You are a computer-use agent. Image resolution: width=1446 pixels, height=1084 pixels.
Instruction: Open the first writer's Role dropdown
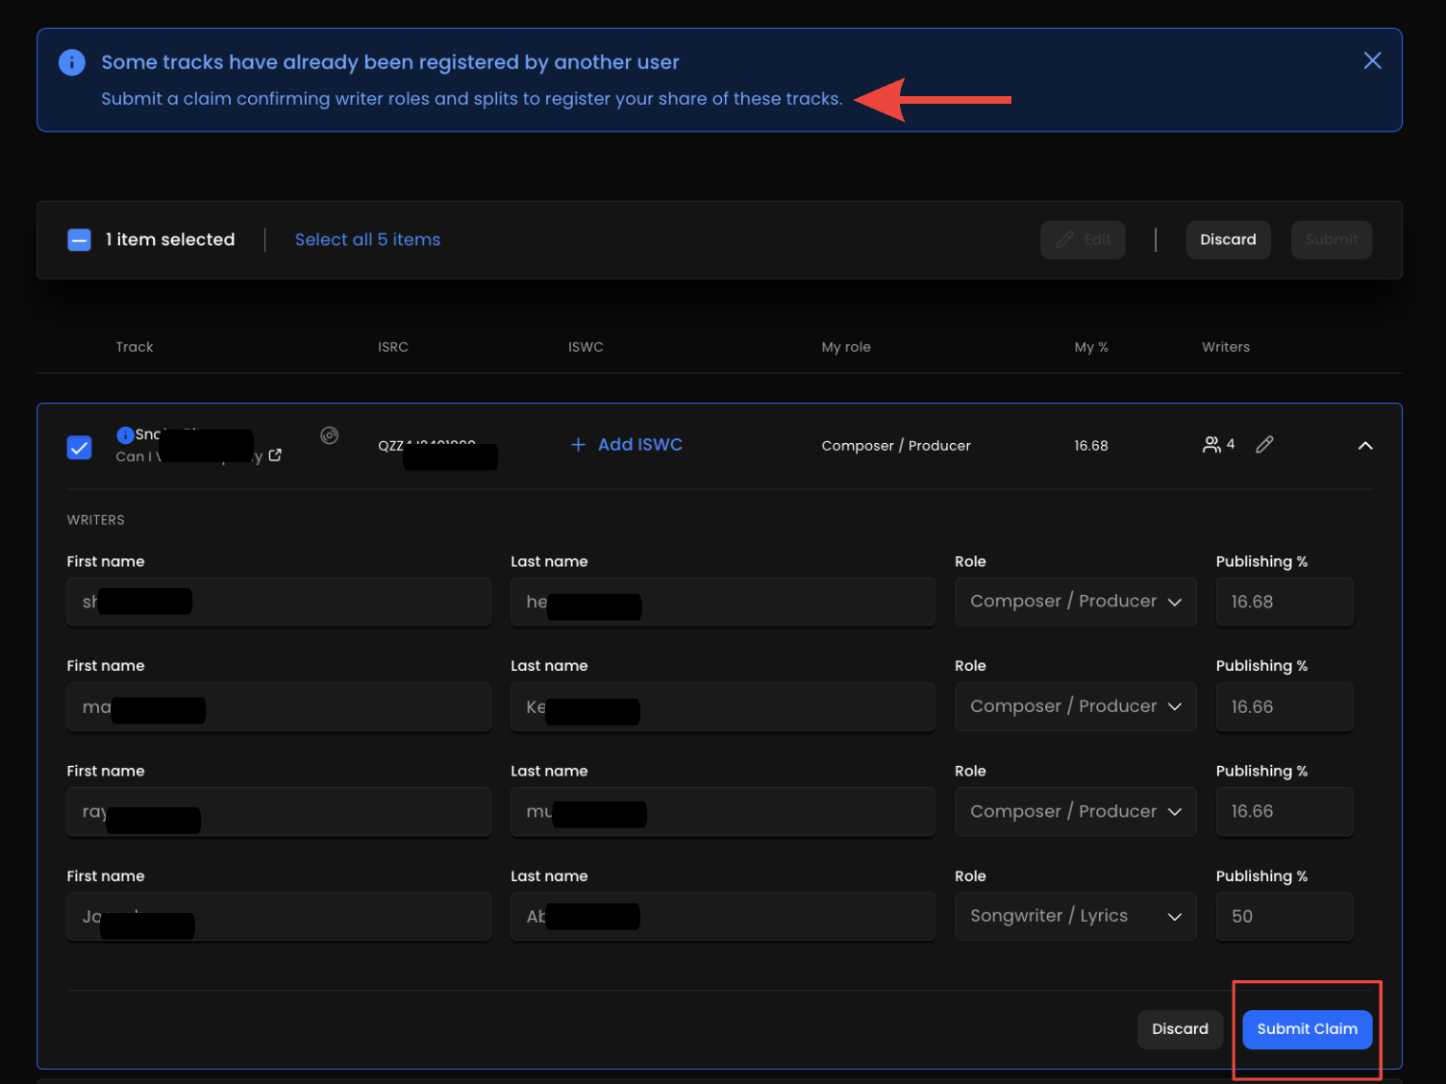(x=1075, y=602)
